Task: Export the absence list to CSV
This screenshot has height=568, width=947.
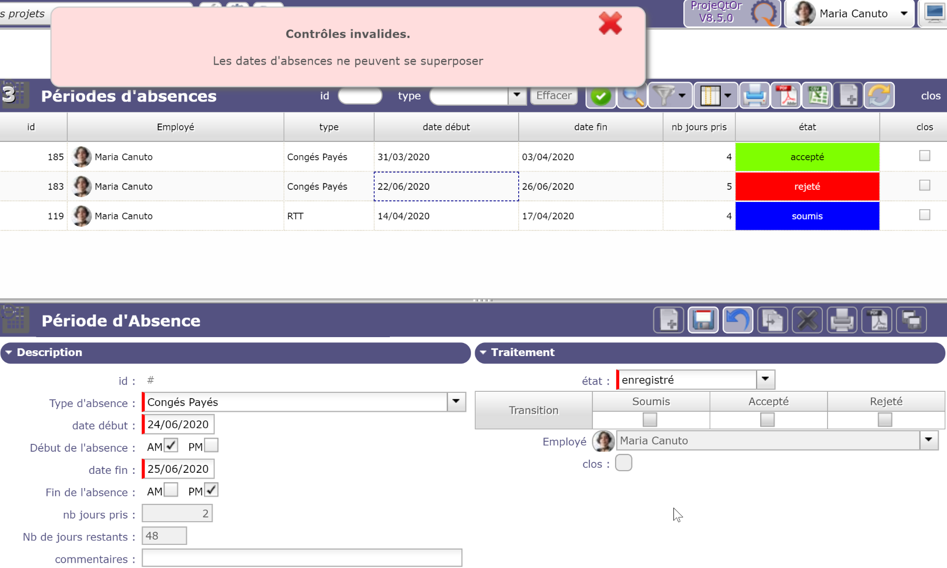Action: coord(817,96)
